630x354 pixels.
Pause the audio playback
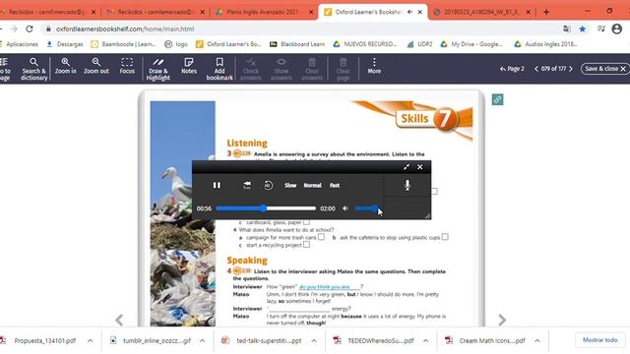(217, 185)
